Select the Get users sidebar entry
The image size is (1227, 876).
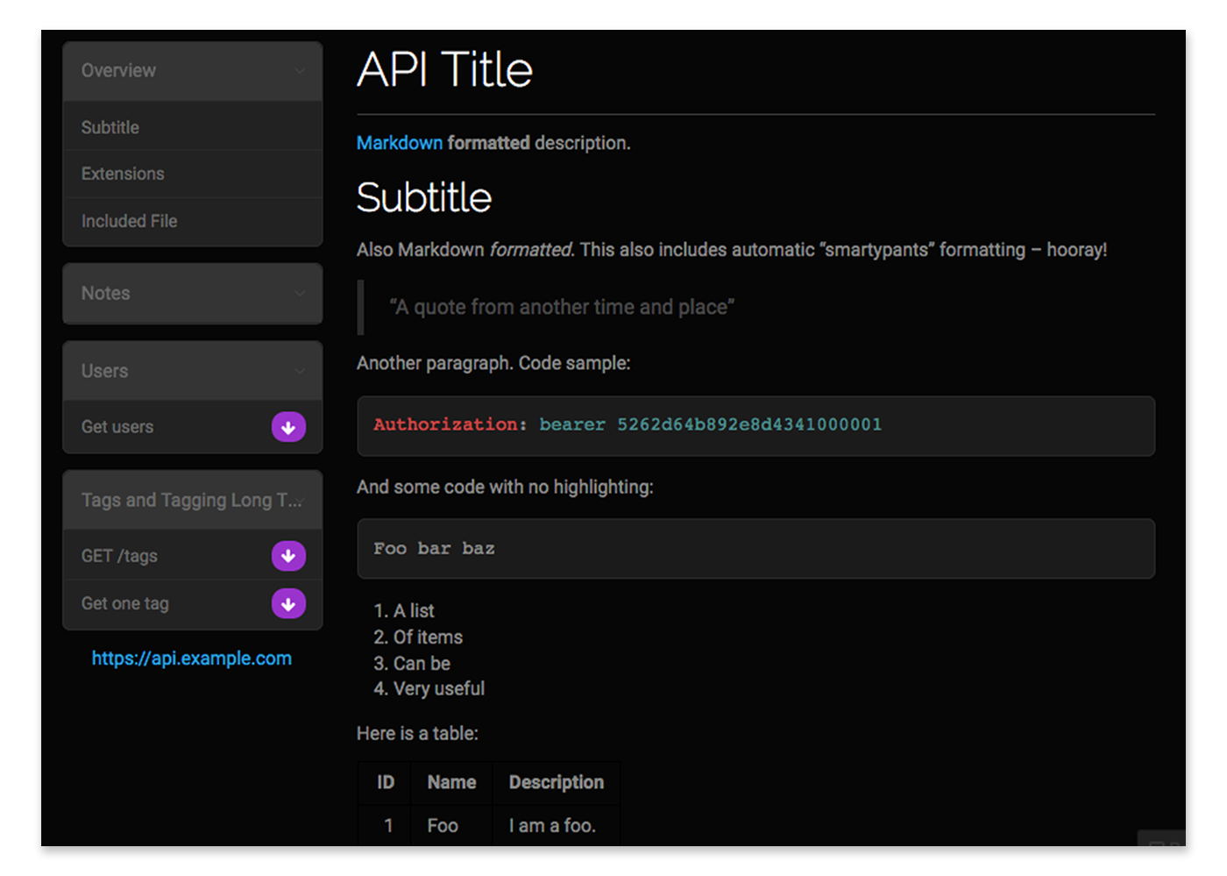[x=117, y=427]
